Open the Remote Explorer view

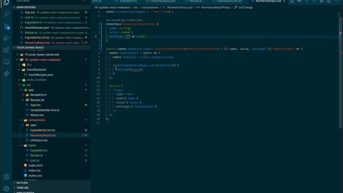pyautogui.click(x=6, y=62)
